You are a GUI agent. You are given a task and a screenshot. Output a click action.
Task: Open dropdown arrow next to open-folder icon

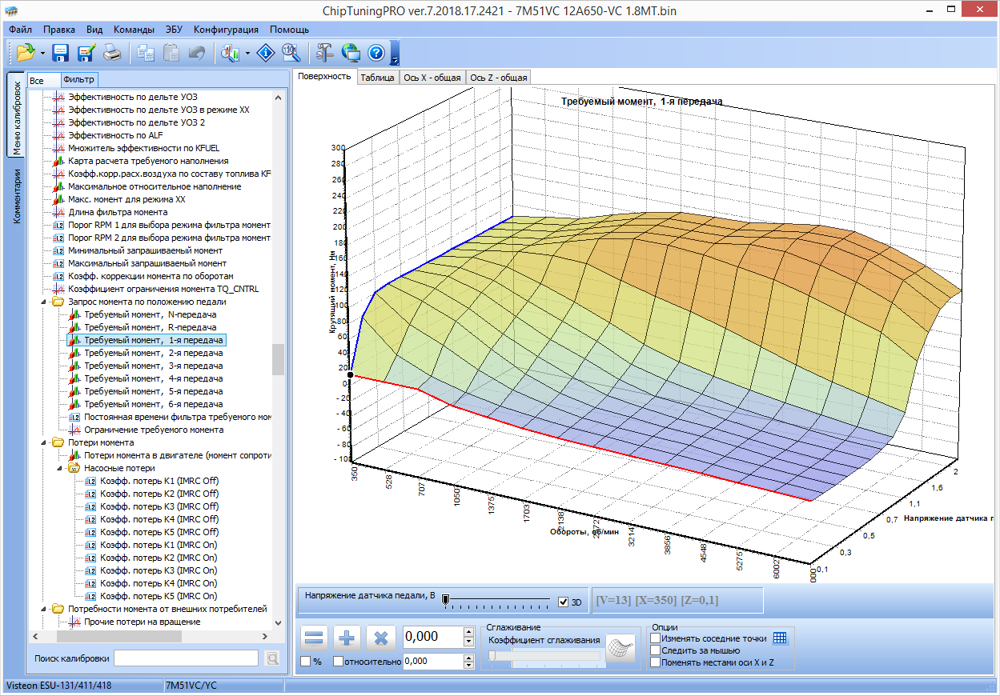tap(42, 53)
